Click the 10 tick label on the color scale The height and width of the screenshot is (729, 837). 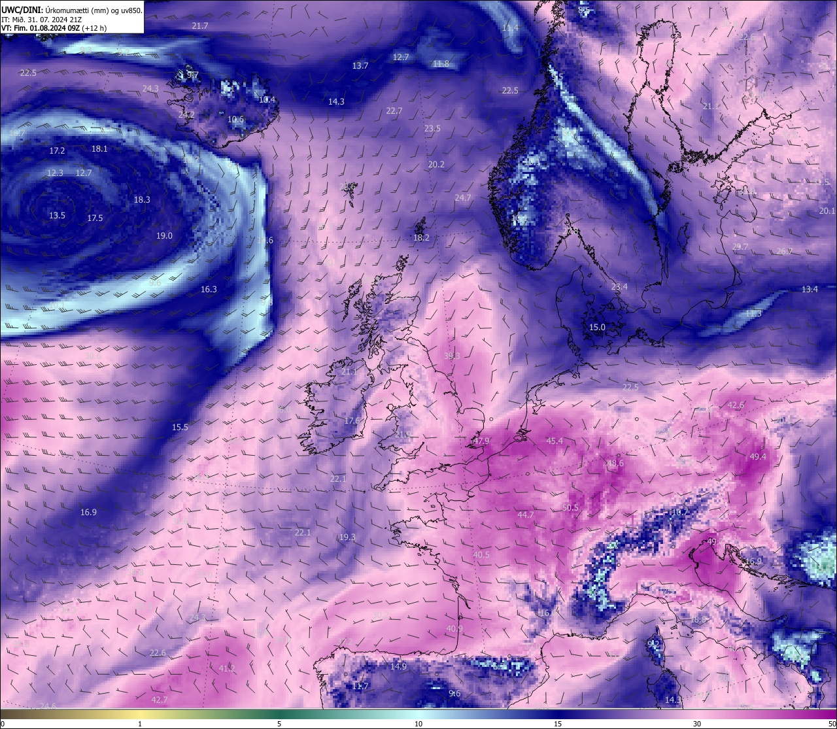tap(418, 724)
